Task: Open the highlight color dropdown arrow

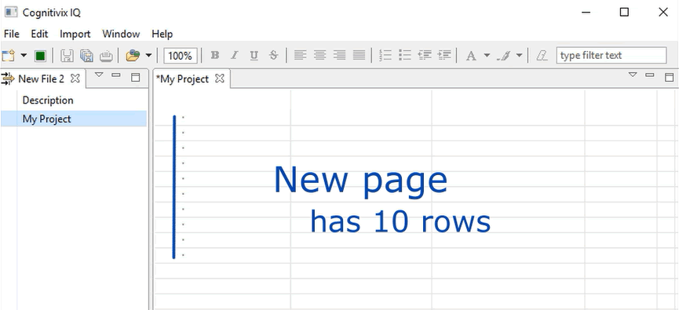Action: [x=519, y=56]
